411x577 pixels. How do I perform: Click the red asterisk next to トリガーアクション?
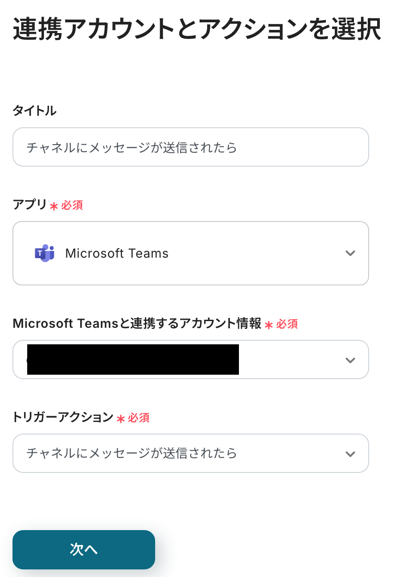point(120,419)
